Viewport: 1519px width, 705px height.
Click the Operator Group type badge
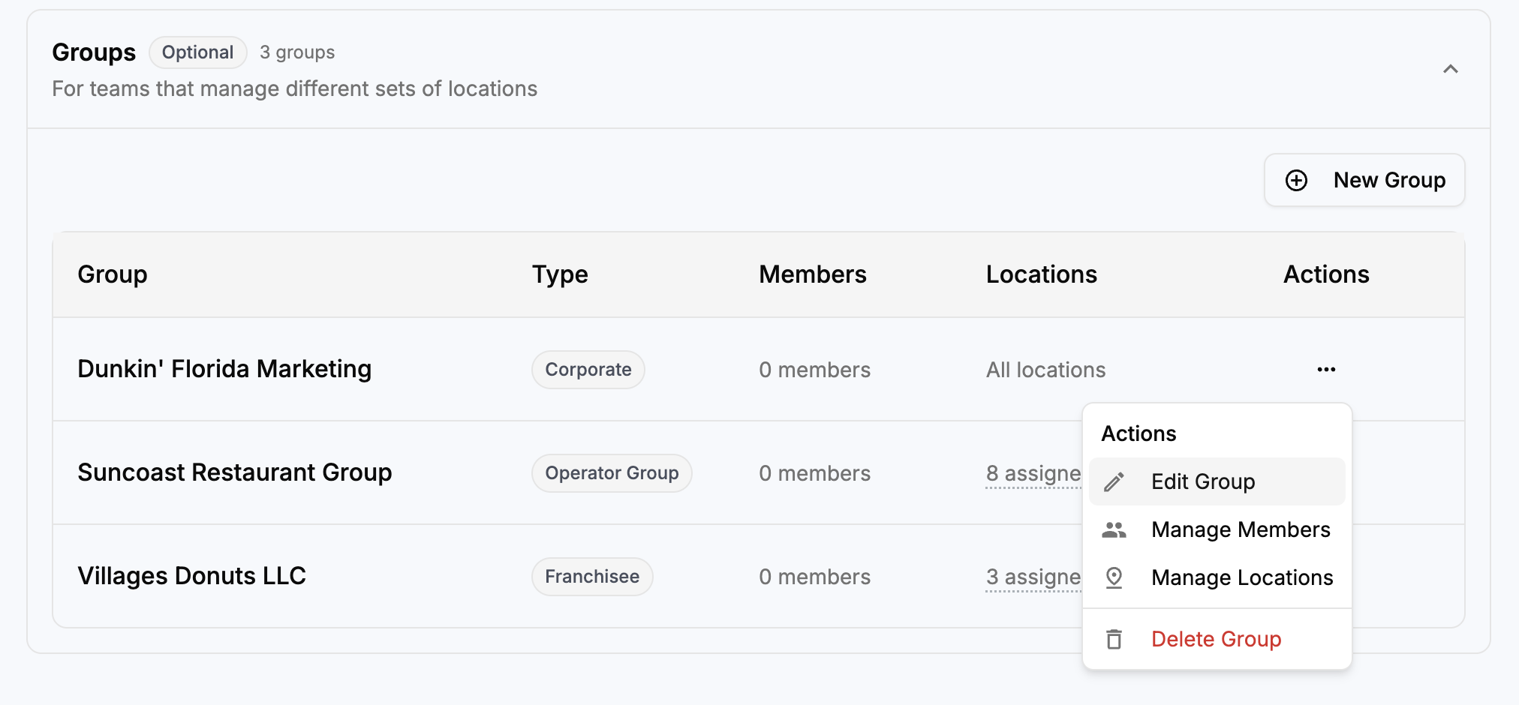click(x=612, y=473)
